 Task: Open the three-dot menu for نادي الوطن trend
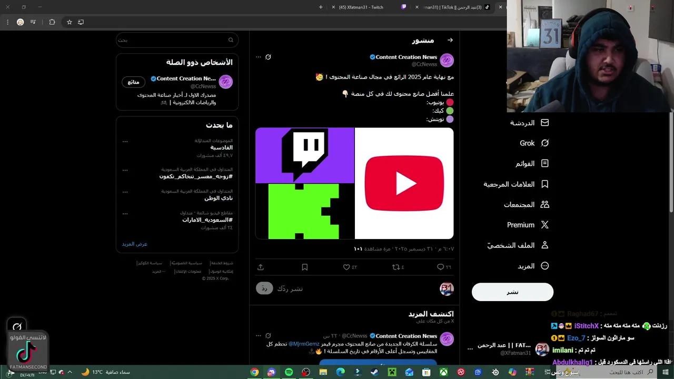click(x=125, y=192)
